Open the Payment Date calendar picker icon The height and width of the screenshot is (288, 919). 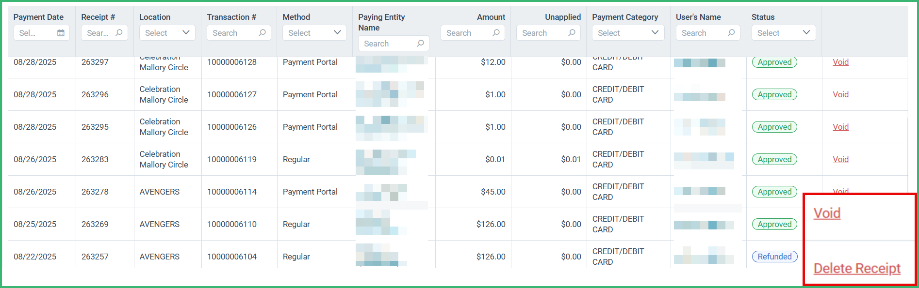pyautogui.click(x=61, y=33)
